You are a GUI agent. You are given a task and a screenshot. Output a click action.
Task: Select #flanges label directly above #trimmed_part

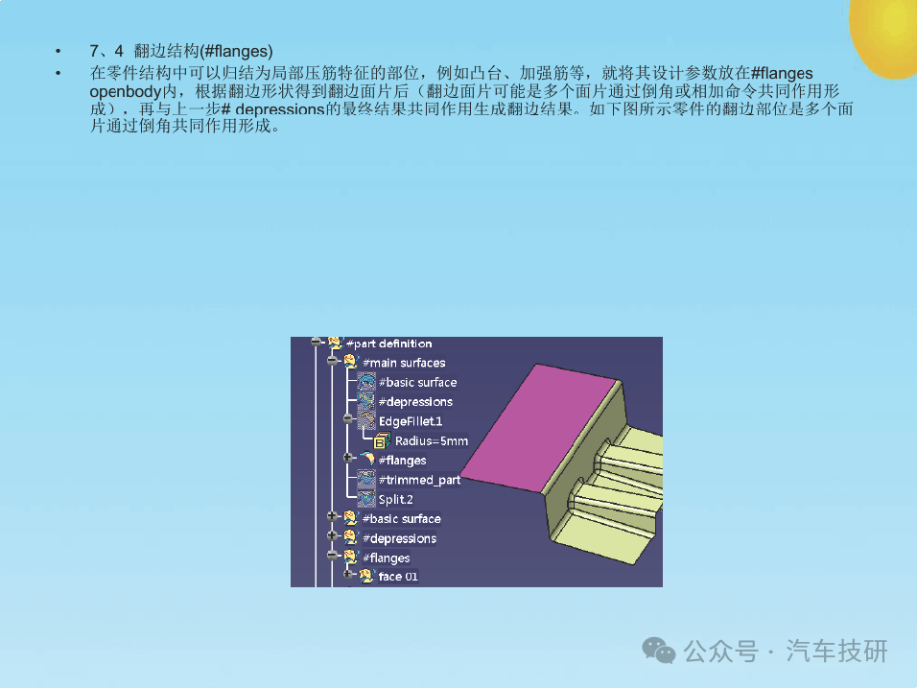402,461
